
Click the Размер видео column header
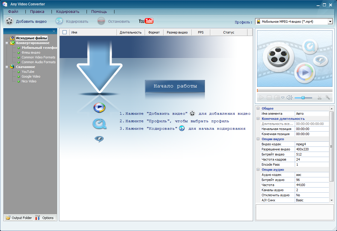pyautogui.click(x=177, y=32)
